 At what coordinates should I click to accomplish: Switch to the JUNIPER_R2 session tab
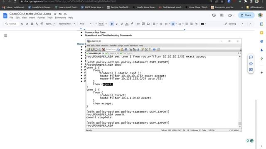coord(112,53)
